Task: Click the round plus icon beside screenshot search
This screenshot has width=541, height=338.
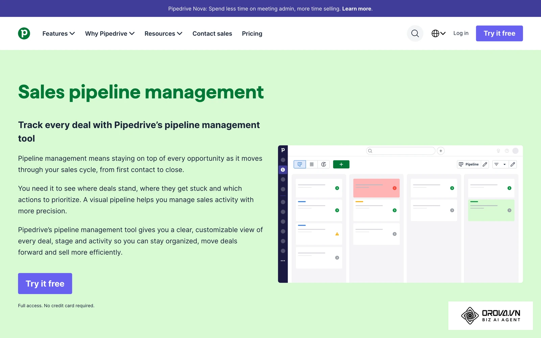Action: 441,151
